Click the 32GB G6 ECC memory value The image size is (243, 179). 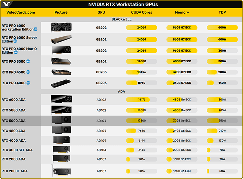182,121
